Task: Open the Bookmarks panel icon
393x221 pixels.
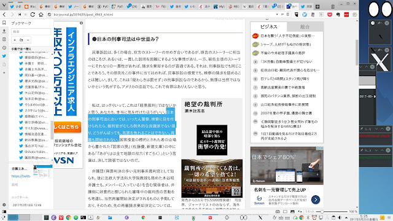Action: [x=4, y=23]
